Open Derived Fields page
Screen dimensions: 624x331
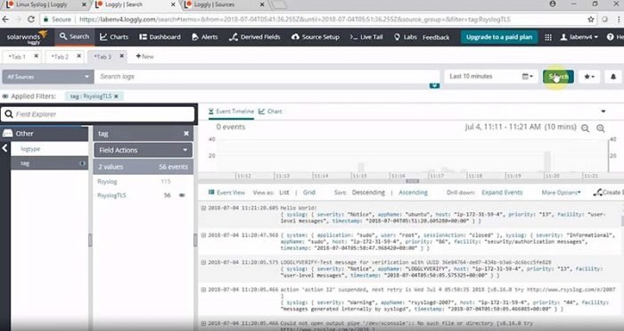(x=255, y=37)
